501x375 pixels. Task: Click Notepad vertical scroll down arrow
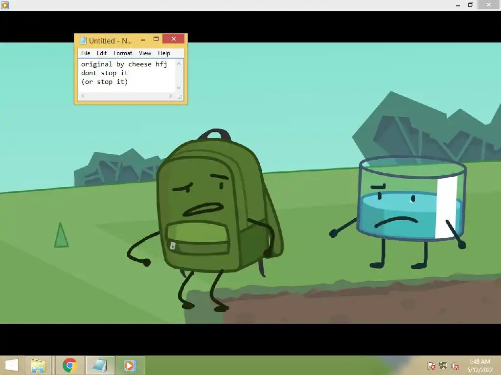[x=179, y=88]
